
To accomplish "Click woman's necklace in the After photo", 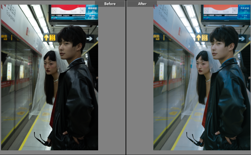I will [208, 81].
